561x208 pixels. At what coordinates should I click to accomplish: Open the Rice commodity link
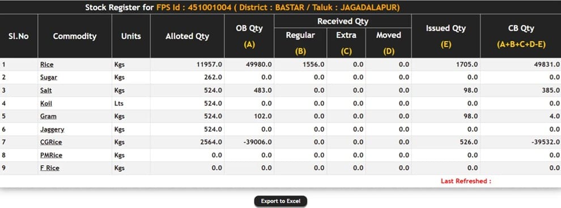(47, 64)
